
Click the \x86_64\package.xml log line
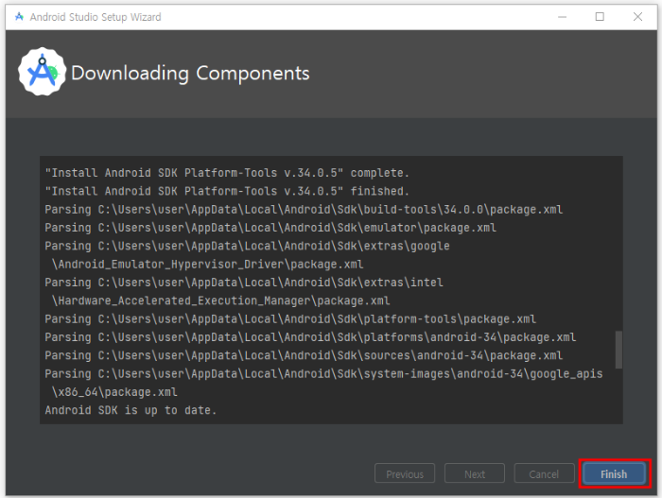tap(114, 392)
